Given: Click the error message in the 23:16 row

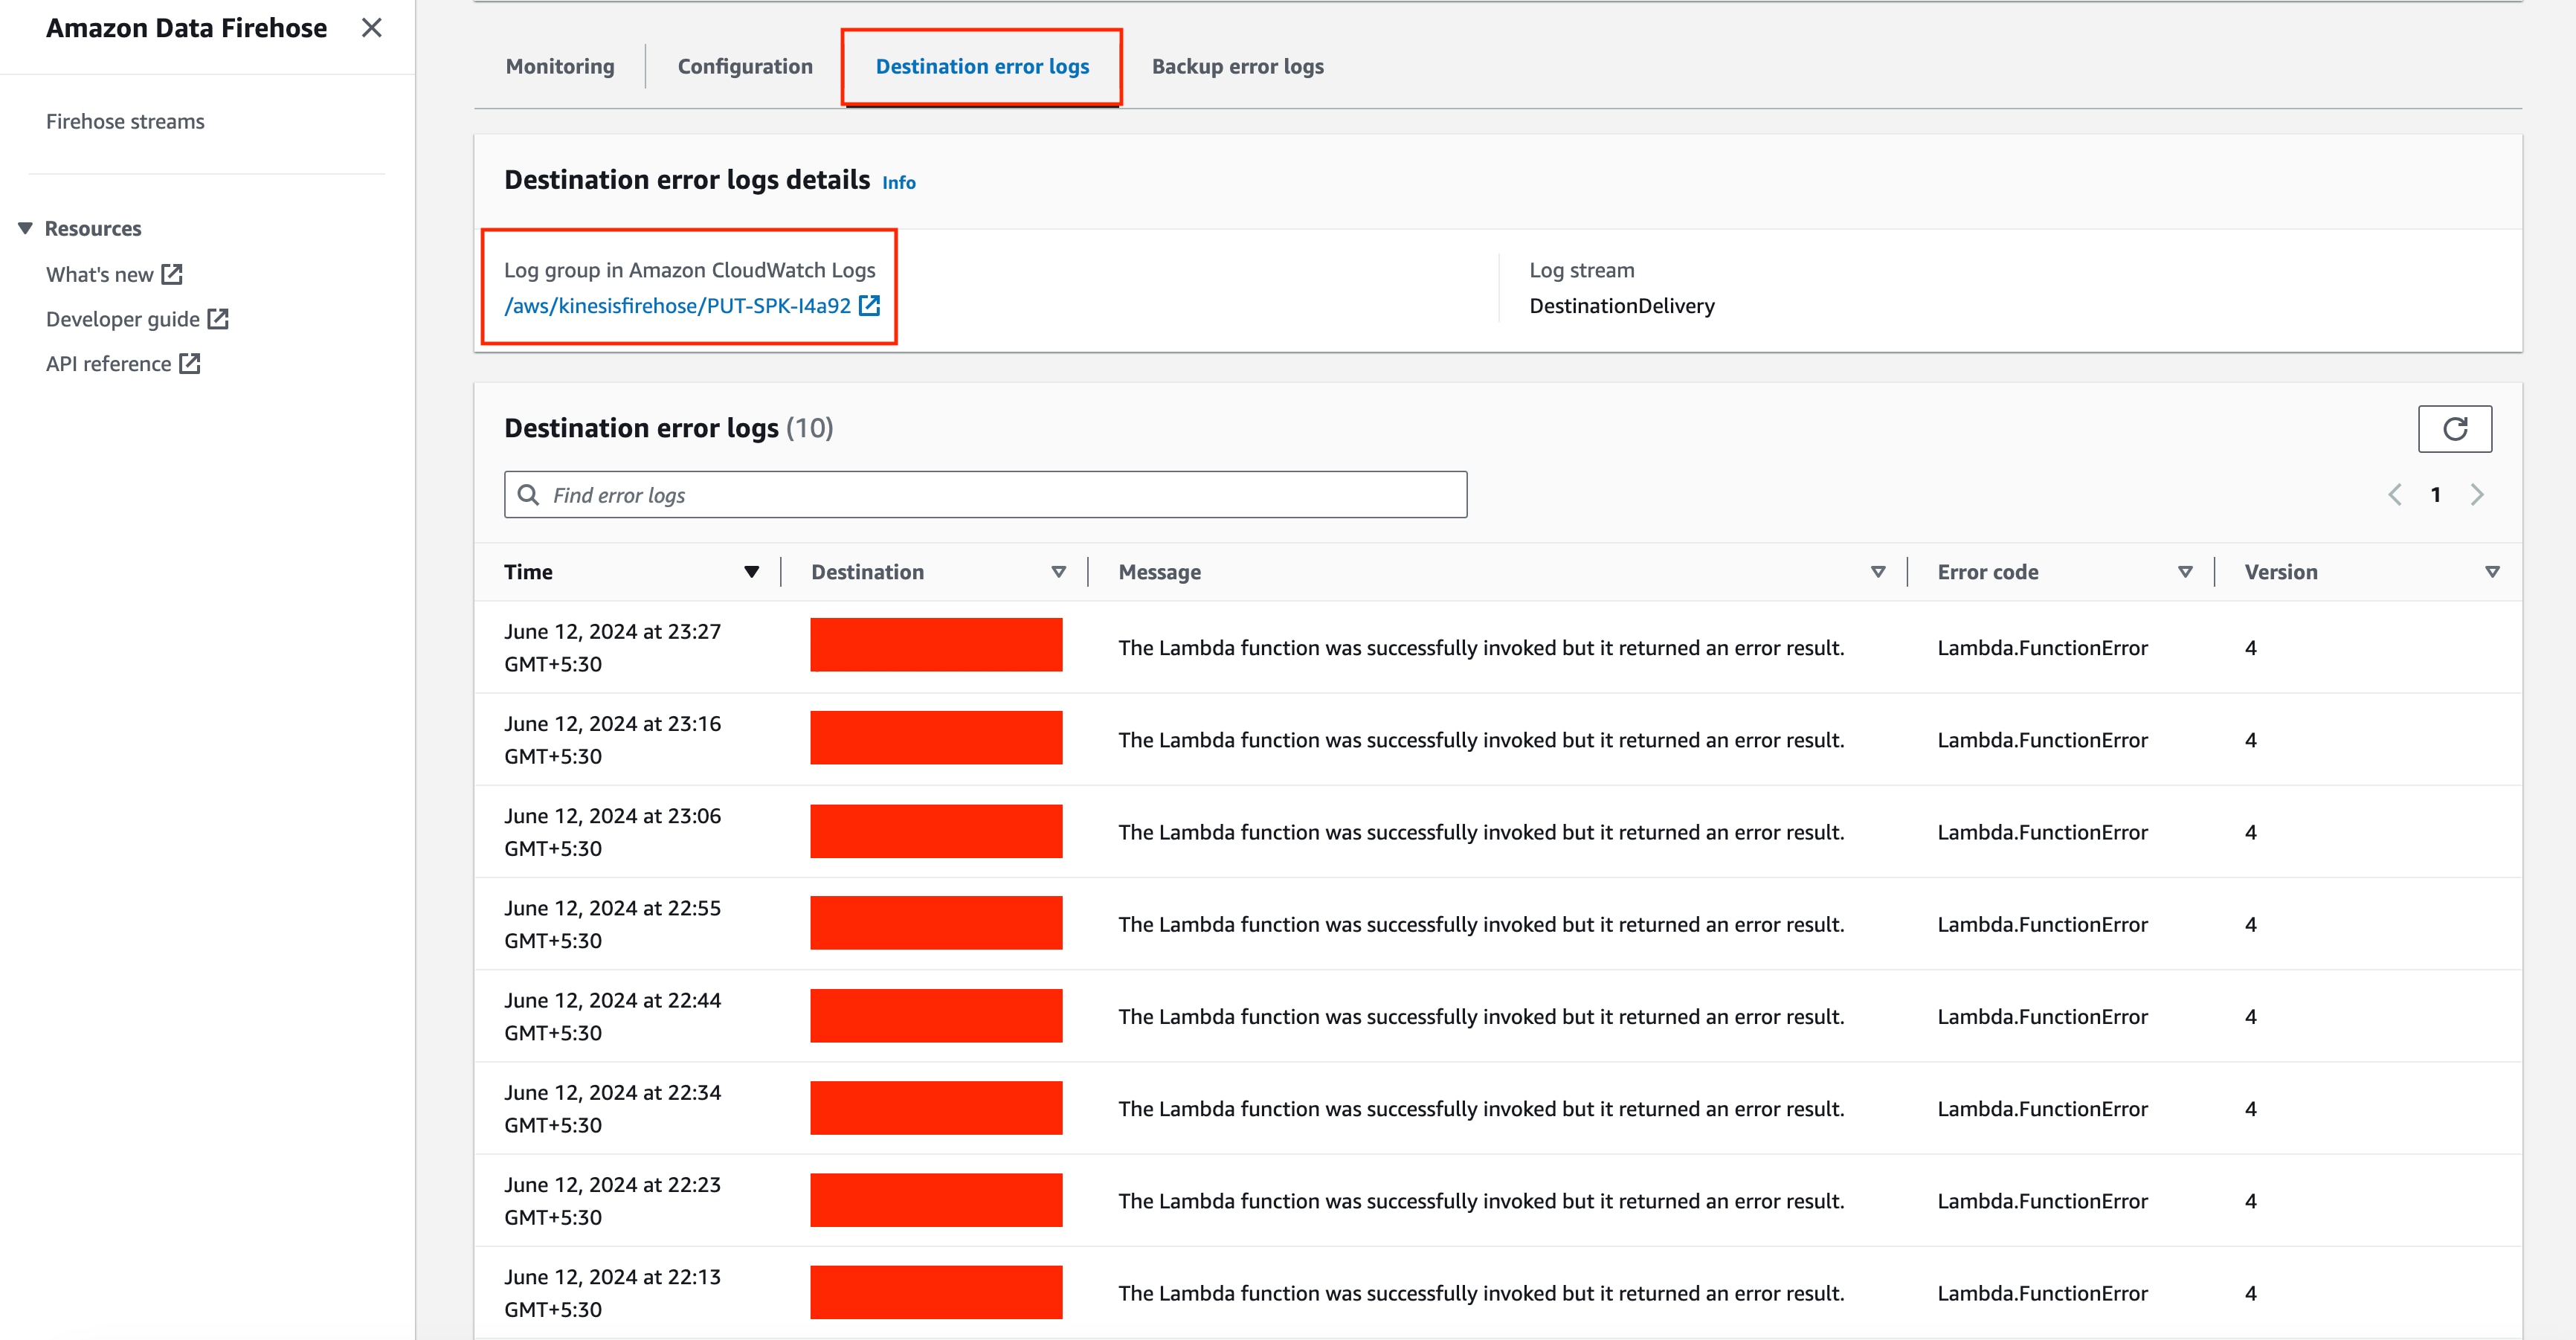Looking at the screenshot, I should (x=1481, y=740).
